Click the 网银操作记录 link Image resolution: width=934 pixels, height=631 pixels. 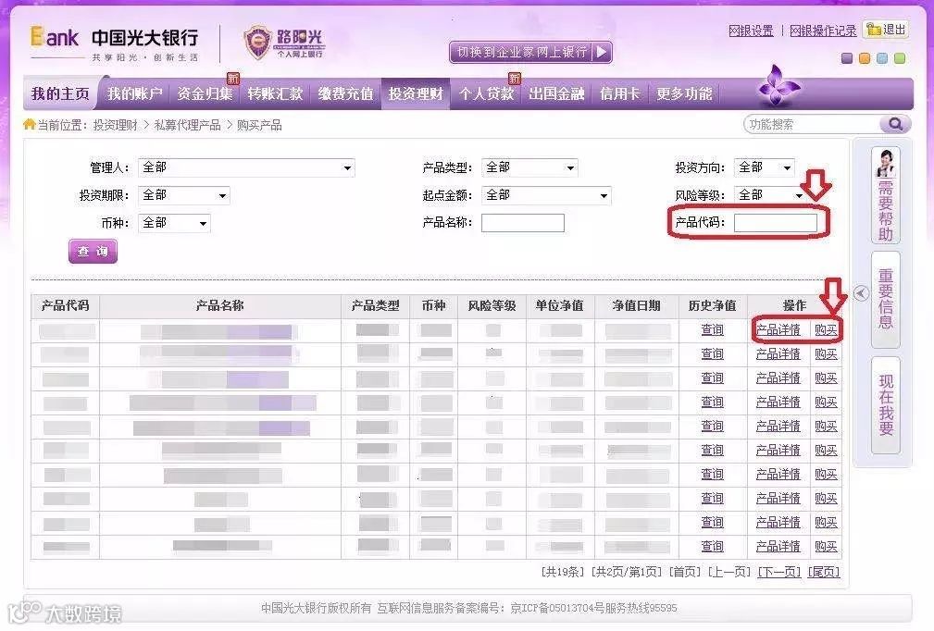[x=823, y=31]
